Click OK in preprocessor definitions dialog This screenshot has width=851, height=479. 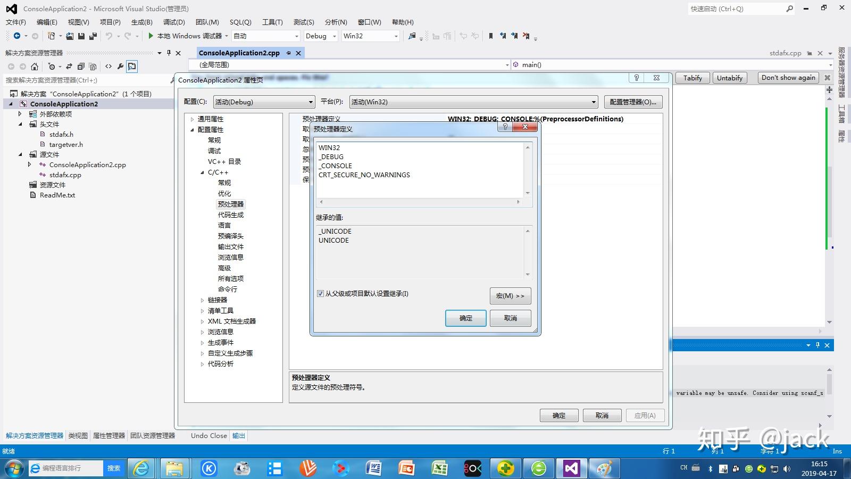(x=466, y=318)
